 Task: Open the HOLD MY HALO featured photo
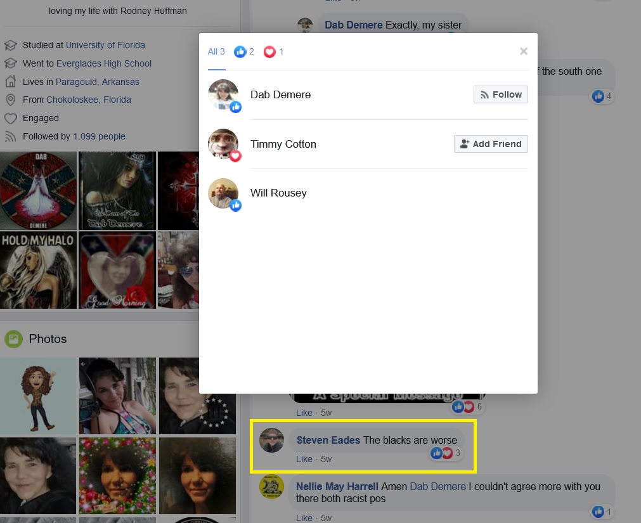point(39,270)
